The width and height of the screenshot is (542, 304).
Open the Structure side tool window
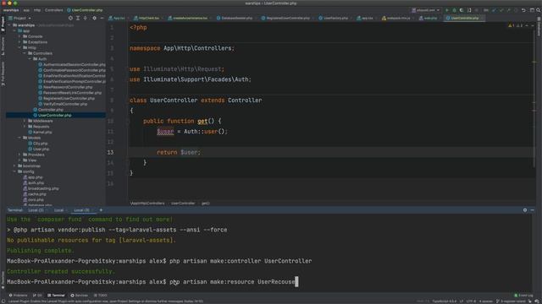coord(3,46)
